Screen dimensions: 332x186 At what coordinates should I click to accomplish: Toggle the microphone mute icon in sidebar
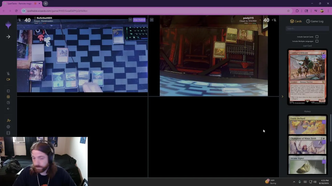(8, 74)
